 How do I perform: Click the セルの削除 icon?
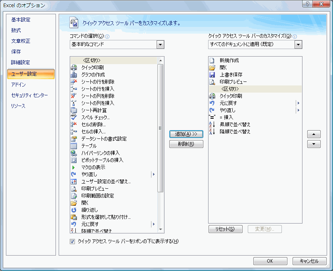(74, 124)
